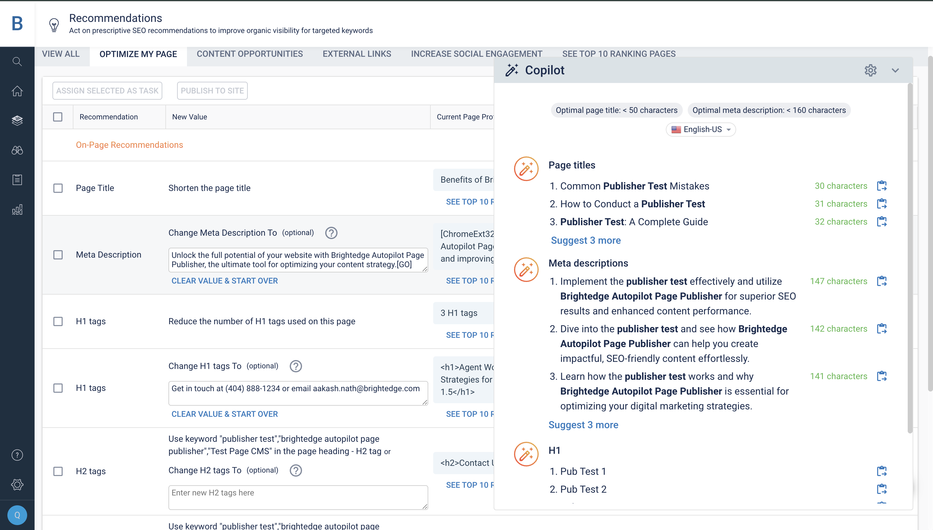Switch to the Content Opportunities tab

click(250, 54)
